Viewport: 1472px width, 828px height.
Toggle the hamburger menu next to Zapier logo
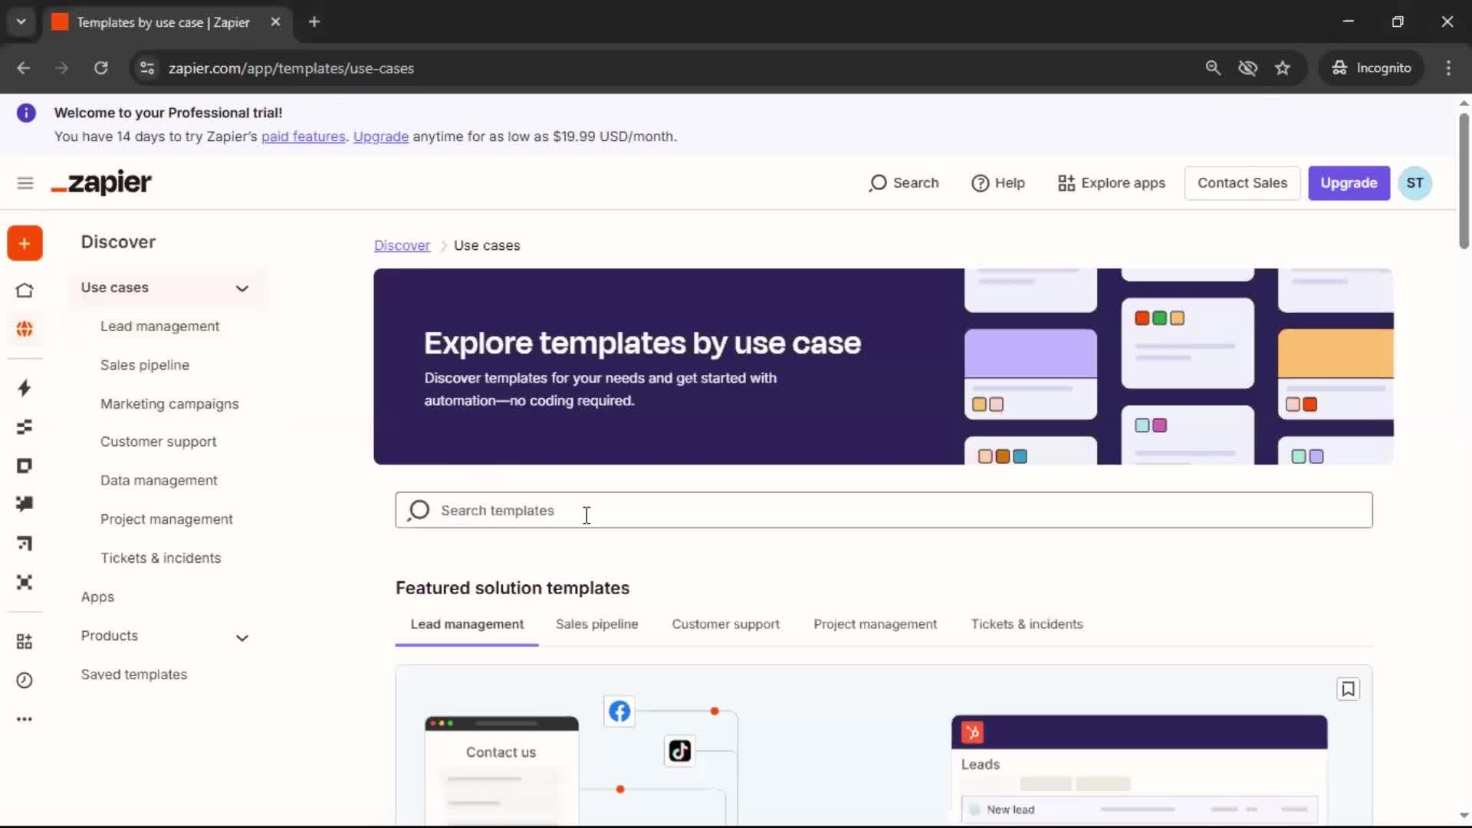(x=25, y=183)
